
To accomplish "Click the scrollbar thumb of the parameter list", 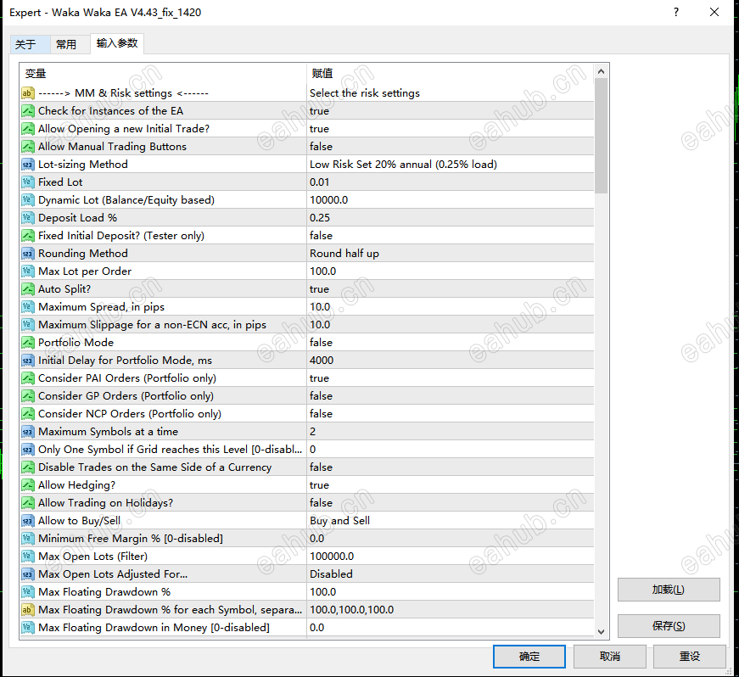I will click(x=601, y=136).
